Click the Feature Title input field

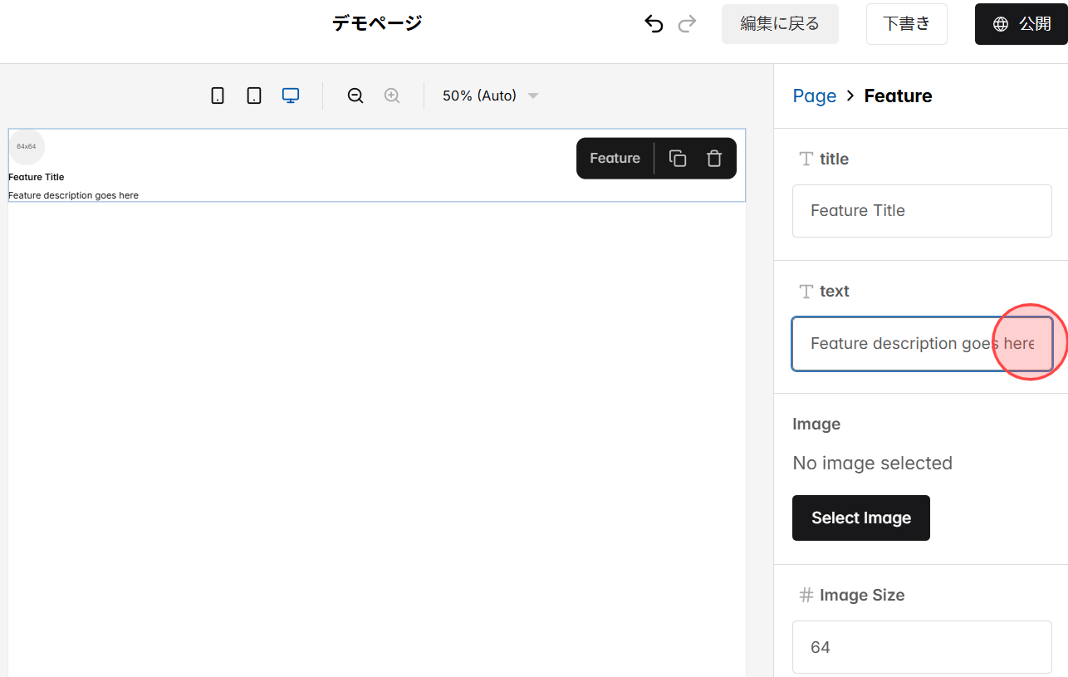922,210
